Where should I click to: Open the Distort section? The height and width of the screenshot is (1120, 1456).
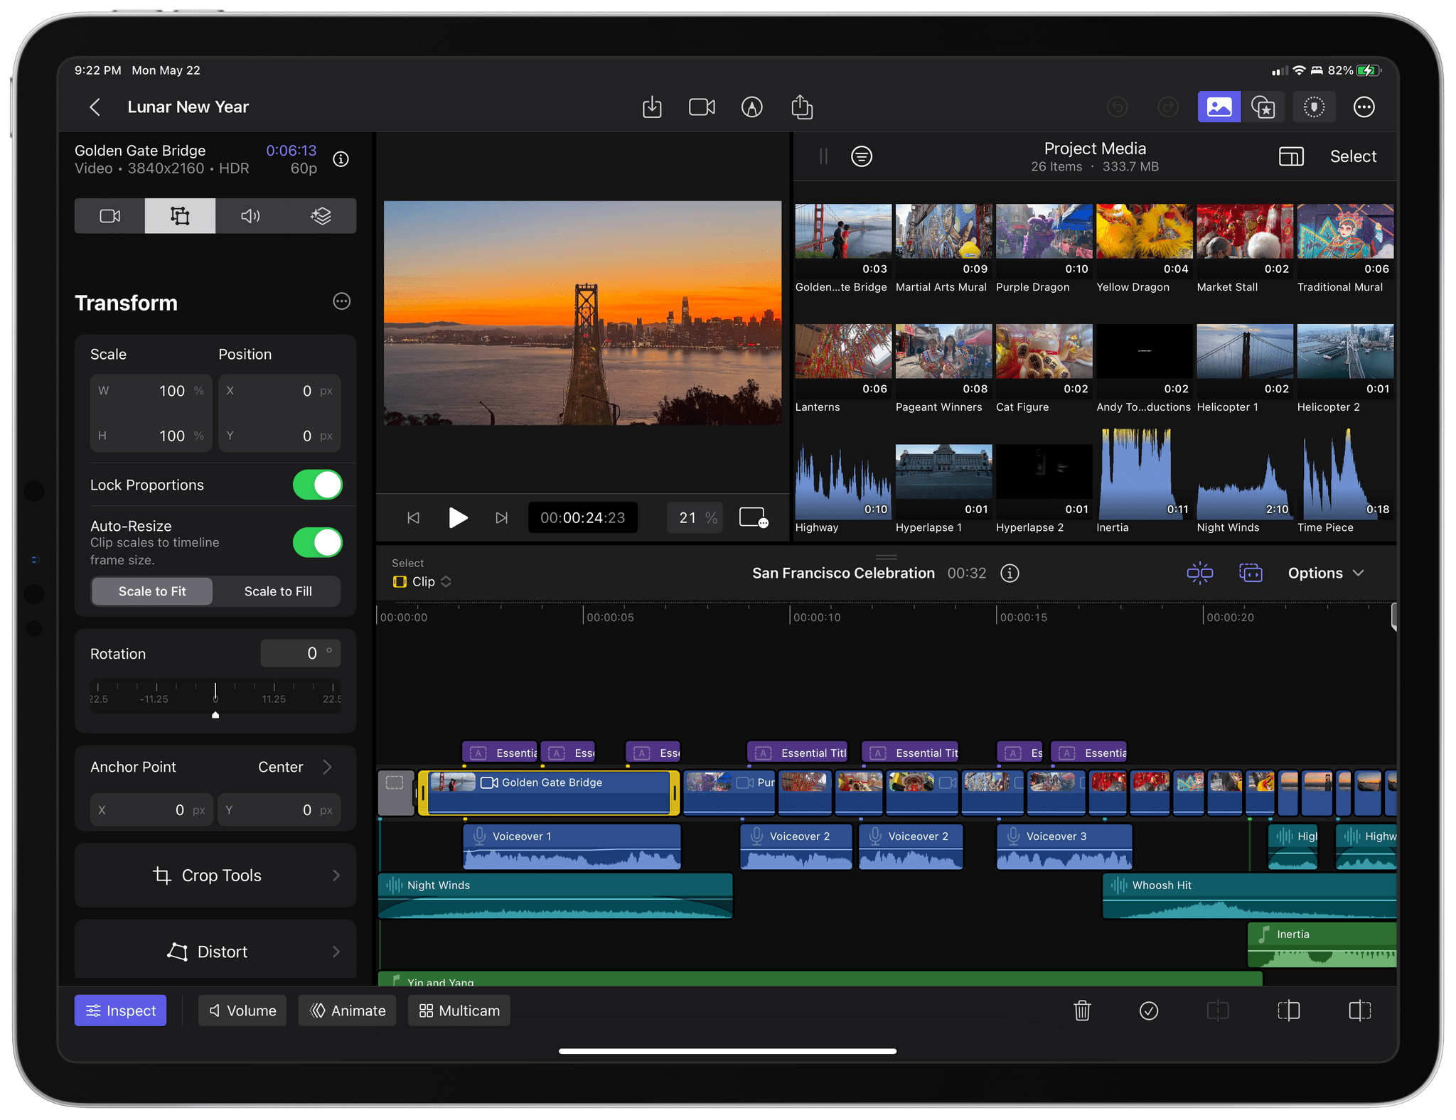[215, 951]
